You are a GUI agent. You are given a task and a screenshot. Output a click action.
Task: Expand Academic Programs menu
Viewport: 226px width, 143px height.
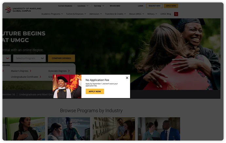click(x=52, y=14)
